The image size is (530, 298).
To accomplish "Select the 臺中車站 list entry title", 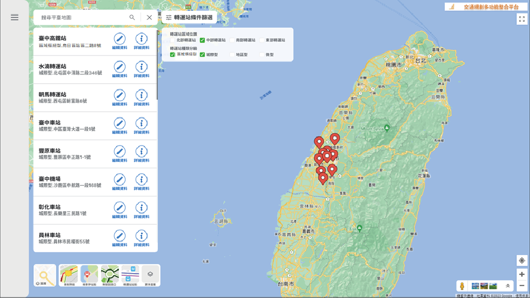I will 50,122.
